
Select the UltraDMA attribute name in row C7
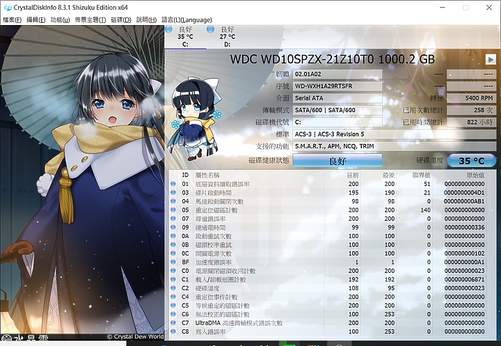click(239, 323)
